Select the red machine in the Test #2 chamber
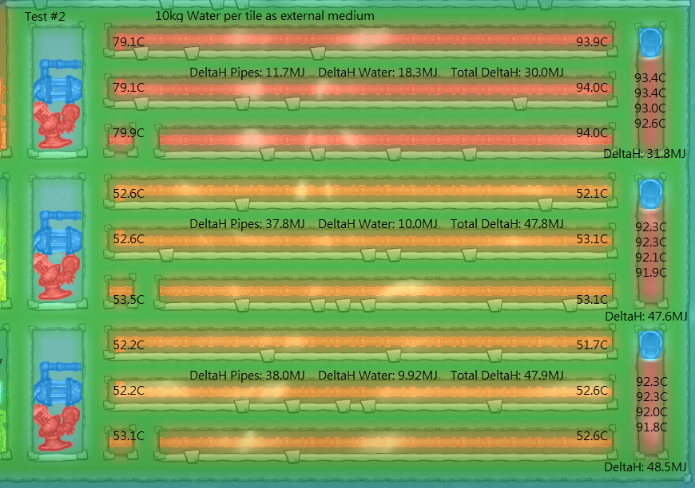Viewport: 695px width, 488px height. [x=57, y=126]
